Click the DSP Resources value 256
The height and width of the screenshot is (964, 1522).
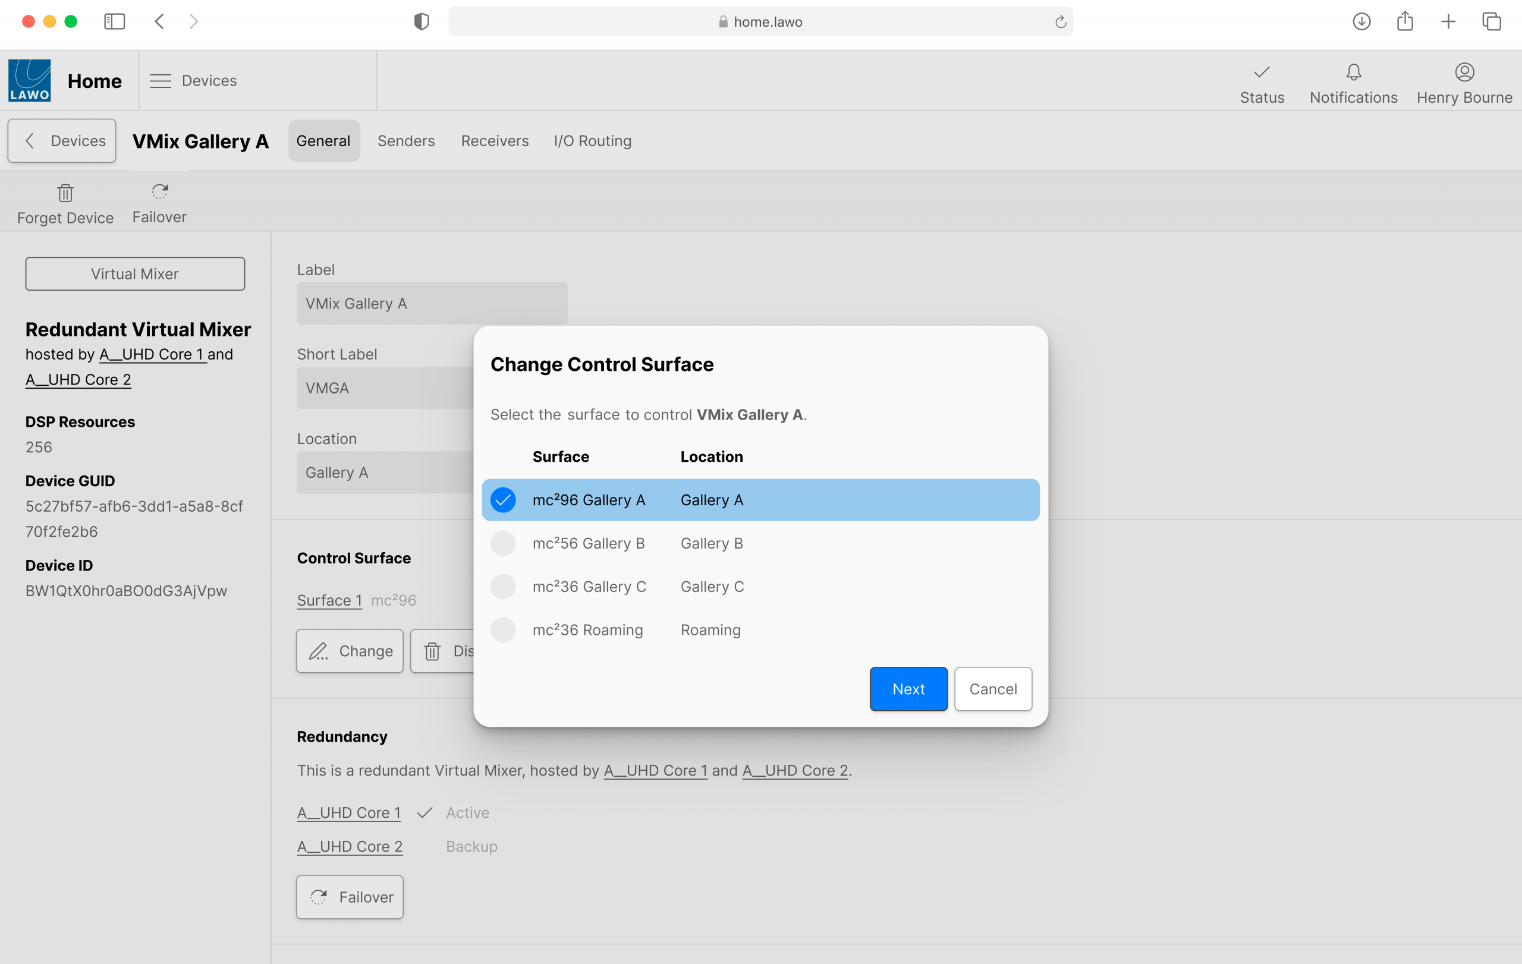pyautogui.click(x=39, y=448)
